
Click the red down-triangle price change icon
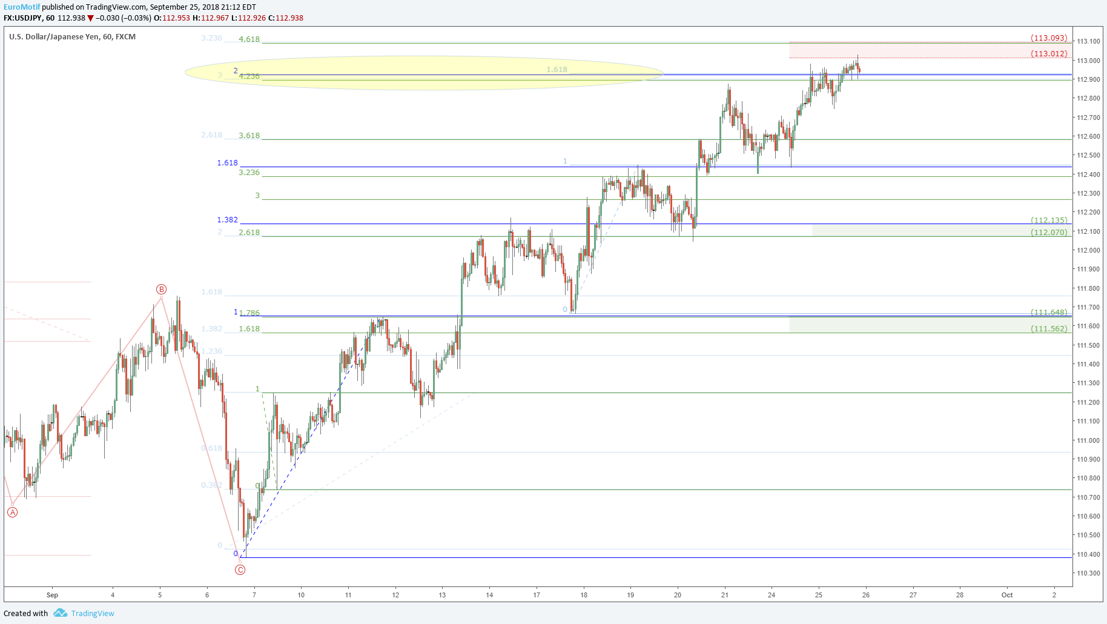point(91,18)
